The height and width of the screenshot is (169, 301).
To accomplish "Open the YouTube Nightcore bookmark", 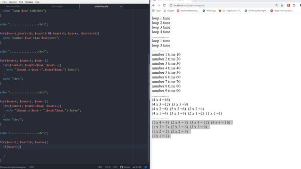I will [x=230, y=11].
